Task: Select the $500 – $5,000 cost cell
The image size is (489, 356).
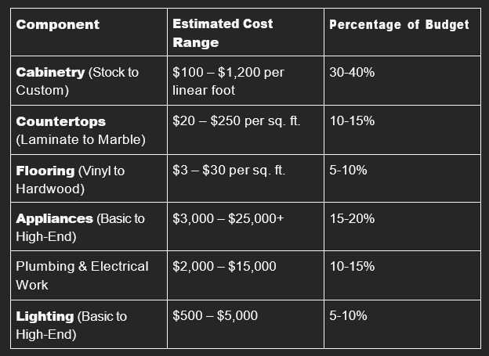Action: pos(215,315)
